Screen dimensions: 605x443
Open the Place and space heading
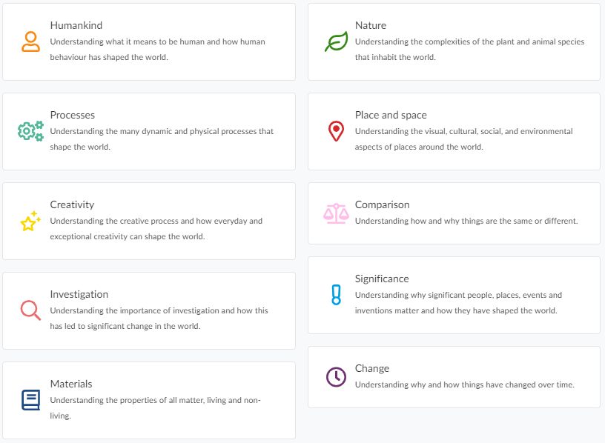click(x=391, y=115)
